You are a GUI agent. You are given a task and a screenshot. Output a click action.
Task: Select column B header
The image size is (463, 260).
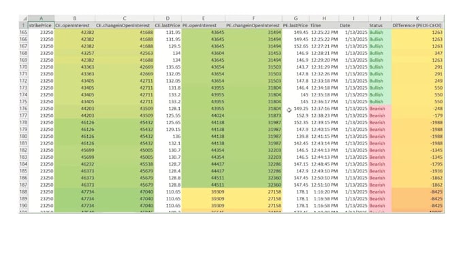75,18
